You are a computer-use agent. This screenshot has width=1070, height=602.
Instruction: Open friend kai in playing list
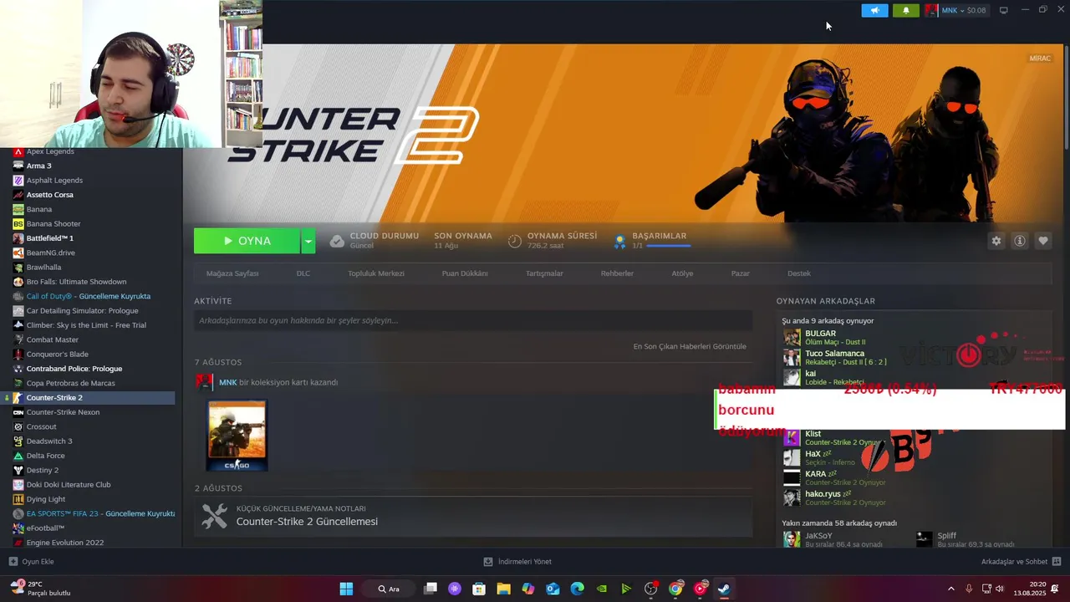pyautogui.click(x=810, y=374)
